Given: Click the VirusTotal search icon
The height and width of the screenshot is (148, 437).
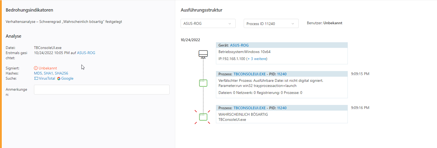Looking at the screenshot, I should pos(36,79).
